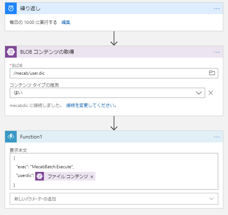Open the recurrence step's ellipsis menu
The width and height of the screenshot is (228, 215).
click(x=217, y=8)
